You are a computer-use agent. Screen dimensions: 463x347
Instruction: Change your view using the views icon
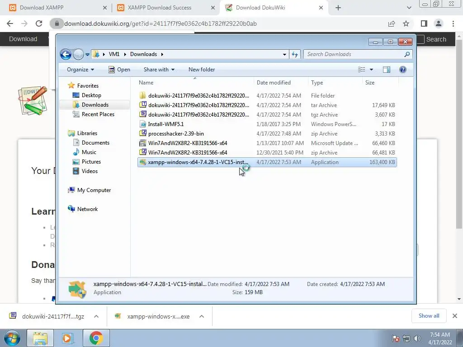(362, 70)
